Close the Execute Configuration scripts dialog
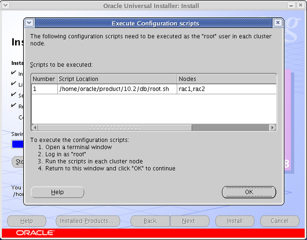The image size is (307, 240). tap(277, 23)
